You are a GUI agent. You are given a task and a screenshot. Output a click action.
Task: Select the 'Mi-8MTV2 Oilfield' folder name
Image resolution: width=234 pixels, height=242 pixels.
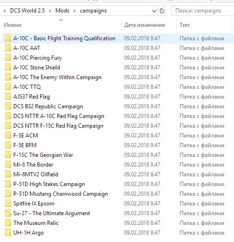click(36, 174)
